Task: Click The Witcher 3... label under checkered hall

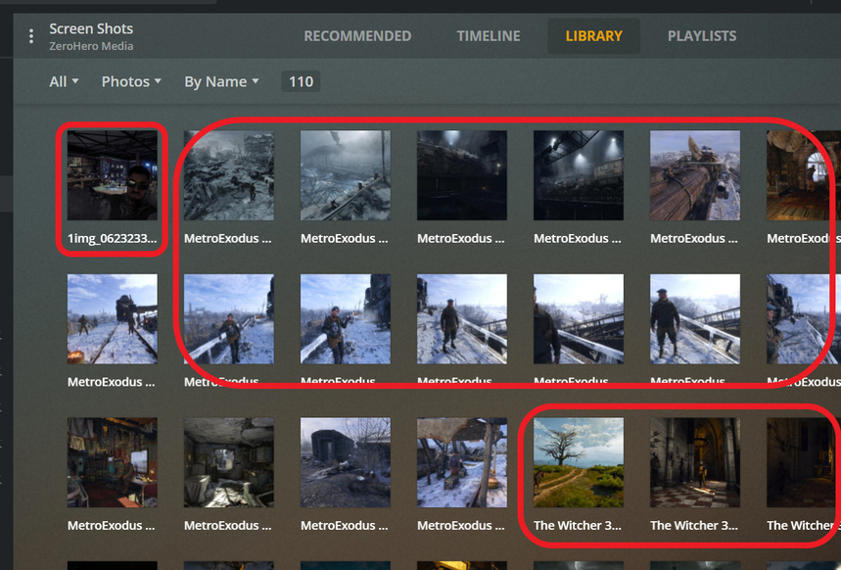Action: [694, 526]
